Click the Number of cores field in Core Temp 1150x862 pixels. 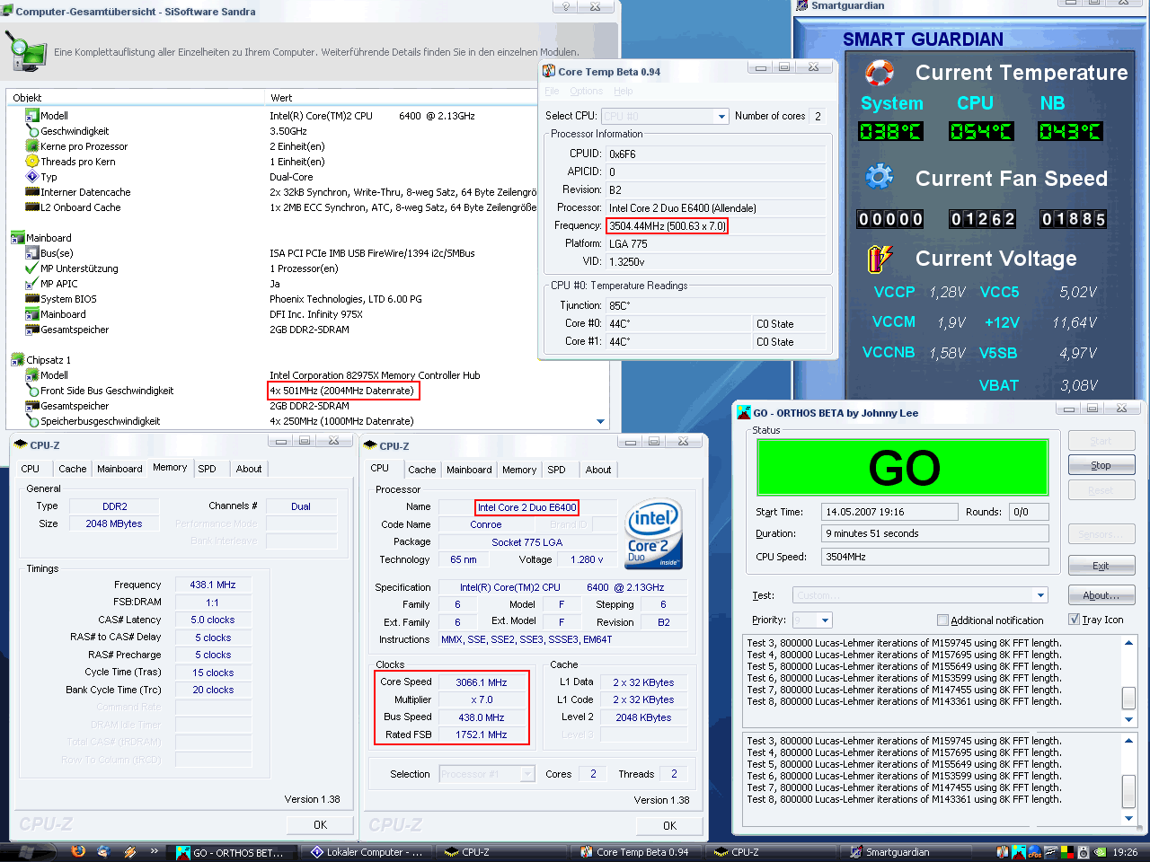[x=818, y=117]
